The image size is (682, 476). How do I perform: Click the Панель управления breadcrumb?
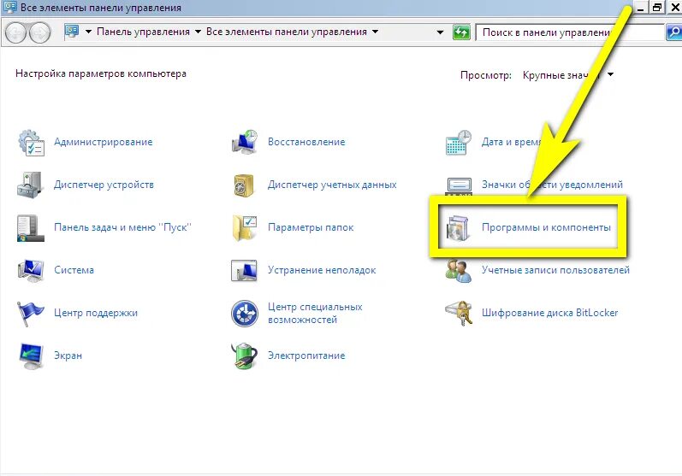click(143, 32)
